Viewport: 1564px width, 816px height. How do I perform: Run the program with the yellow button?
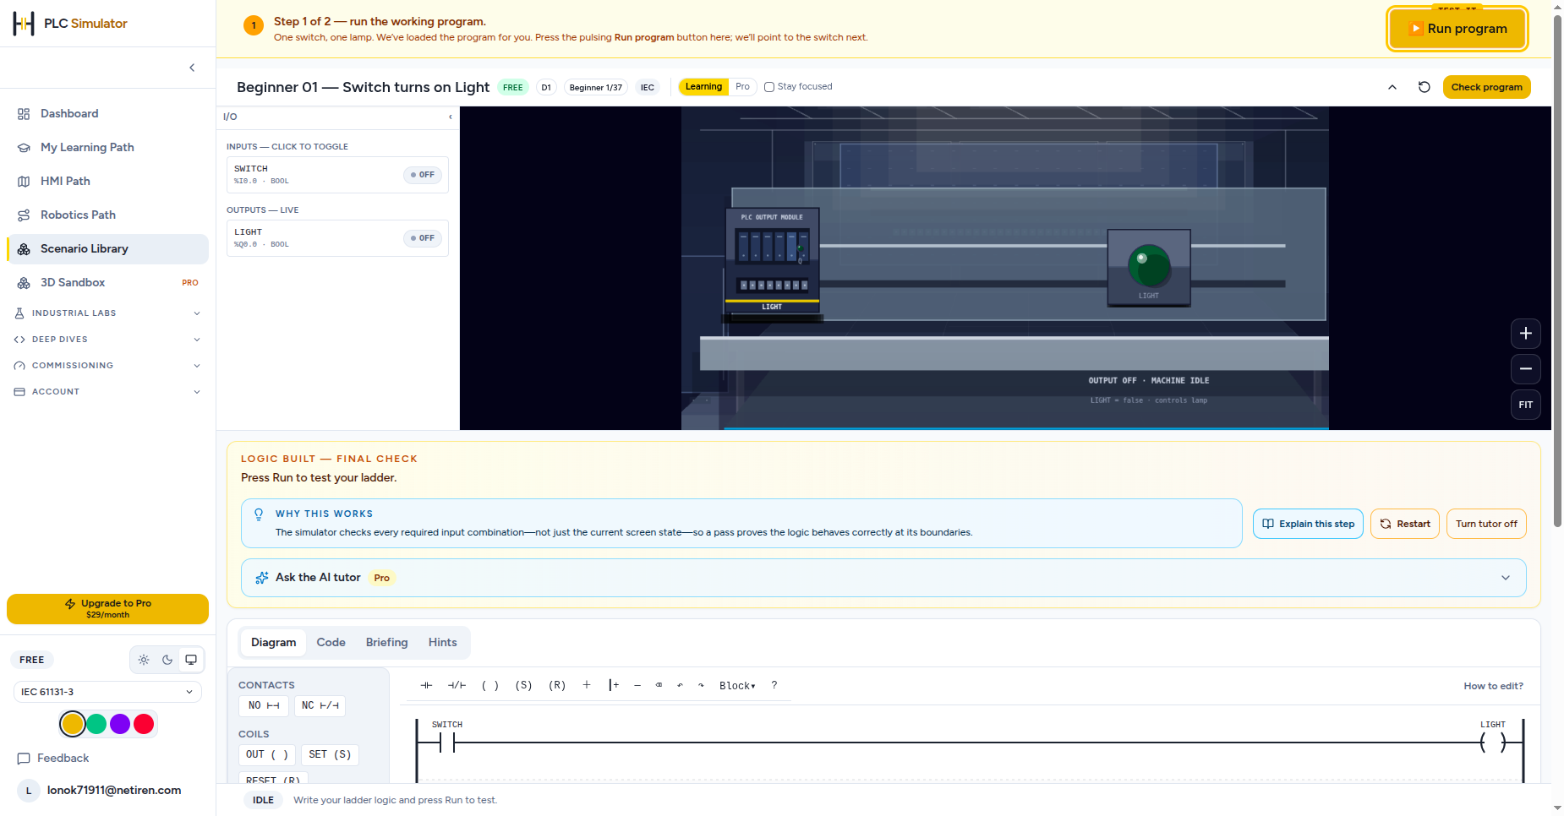coord(1458,29)
